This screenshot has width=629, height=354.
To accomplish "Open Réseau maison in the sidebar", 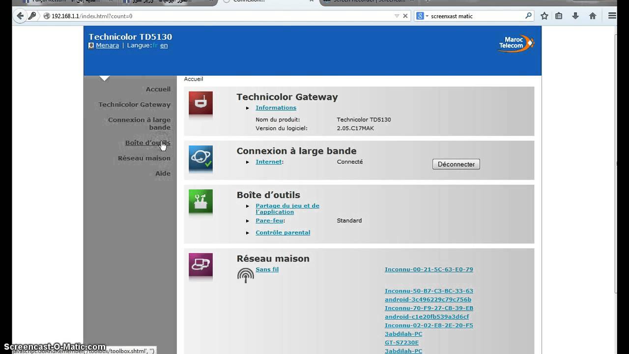I will click(x=144, y=158).
